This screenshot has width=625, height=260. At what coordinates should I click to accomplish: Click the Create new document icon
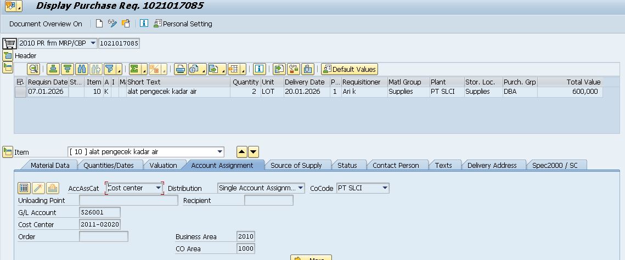[99, 24]
